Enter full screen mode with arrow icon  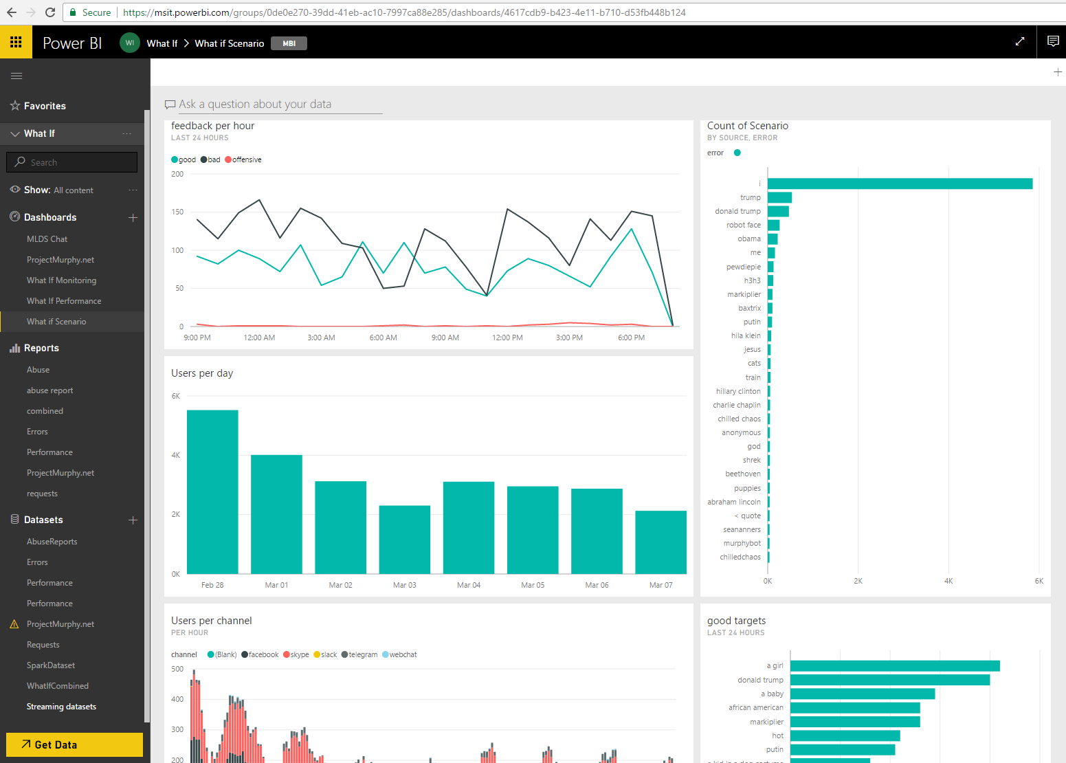[x=1020, y=42]
